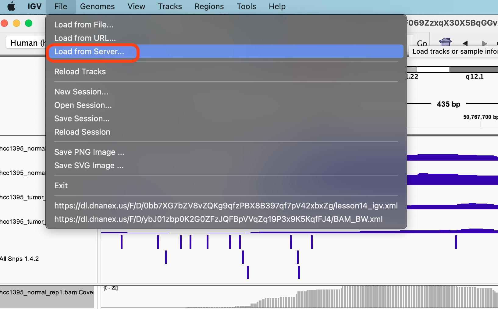Choose Reload Tracks from the File menu
The height and width of the screenshot is (309, 498).
(80, 72)
